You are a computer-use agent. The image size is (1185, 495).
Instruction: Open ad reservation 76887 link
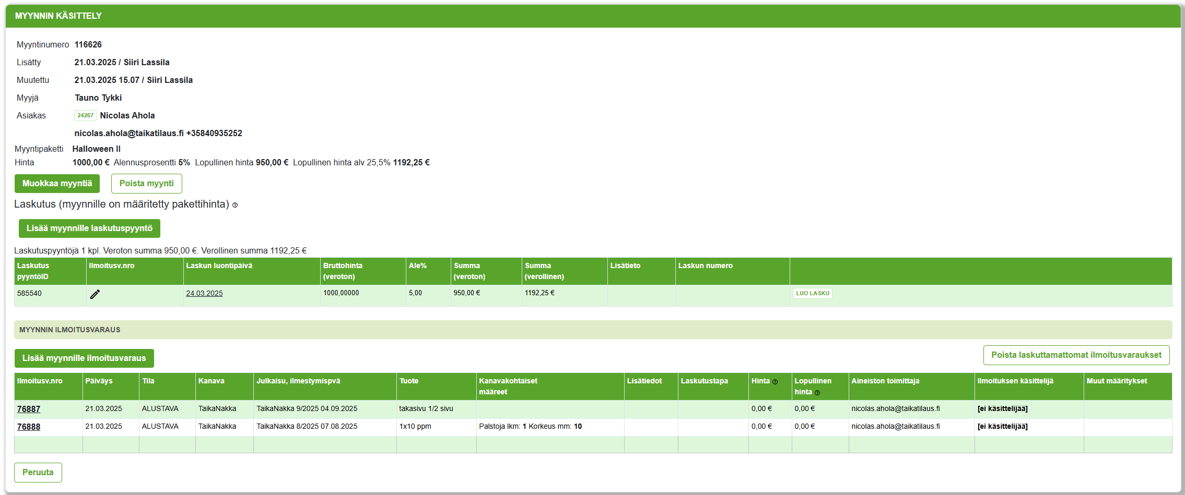pyautogui.click(x=29, y=409)
